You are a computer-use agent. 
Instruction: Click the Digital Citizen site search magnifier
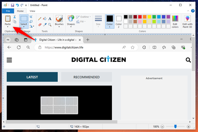tap(188, 60)
